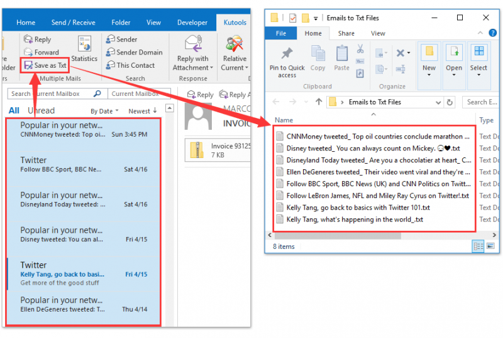Click the Reply icon in Multiple Mails group

[x=28, y=39]
